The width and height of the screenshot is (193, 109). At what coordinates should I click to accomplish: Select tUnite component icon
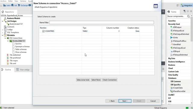pos(171,38)
